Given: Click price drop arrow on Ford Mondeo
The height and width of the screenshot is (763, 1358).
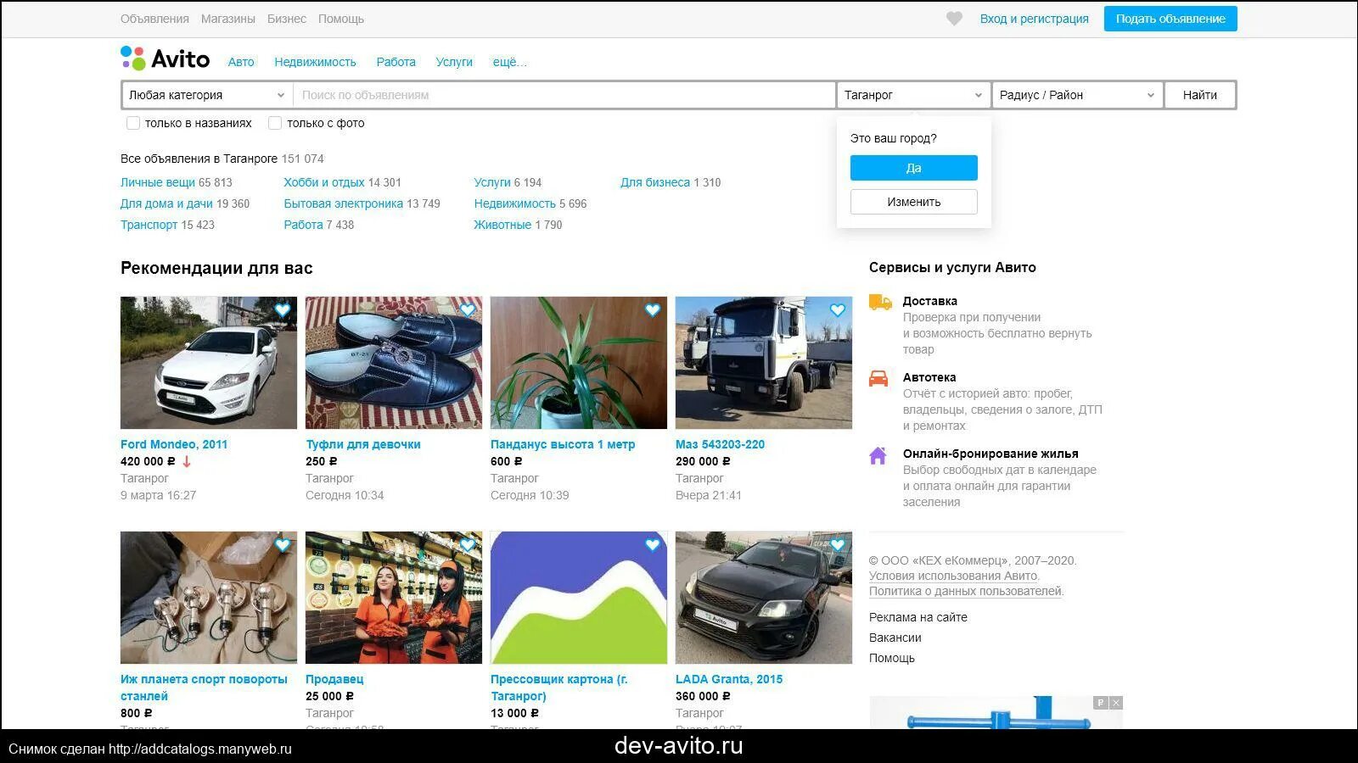Looking at the screenshot, I should tap(187, 462).
